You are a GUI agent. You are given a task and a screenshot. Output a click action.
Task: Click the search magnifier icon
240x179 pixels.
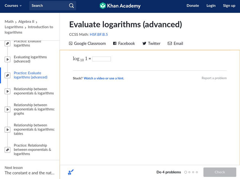click(71, 6)
